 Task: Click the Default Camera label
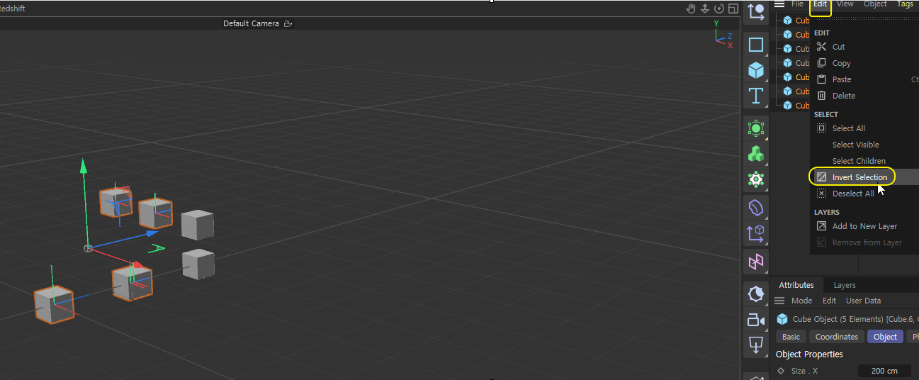(x=251, y=23)
